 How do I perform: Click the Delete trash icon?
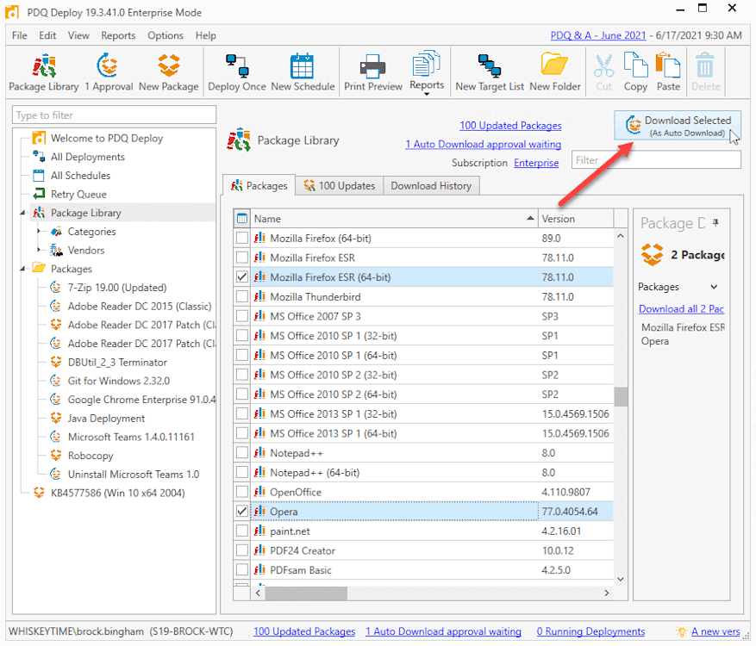(705, 72)
